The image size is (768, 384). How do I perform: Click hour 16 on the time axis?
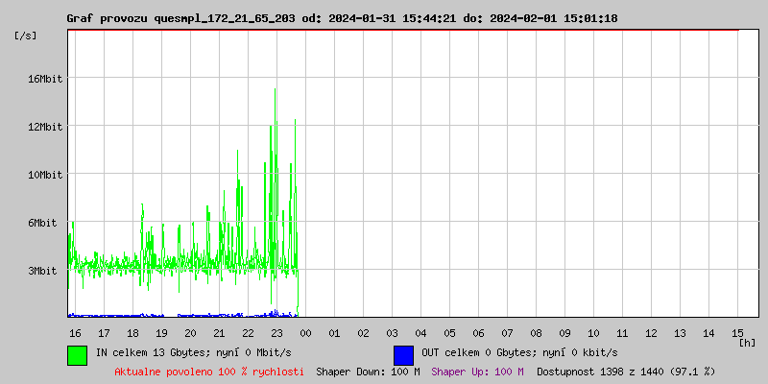pos(75,333)
